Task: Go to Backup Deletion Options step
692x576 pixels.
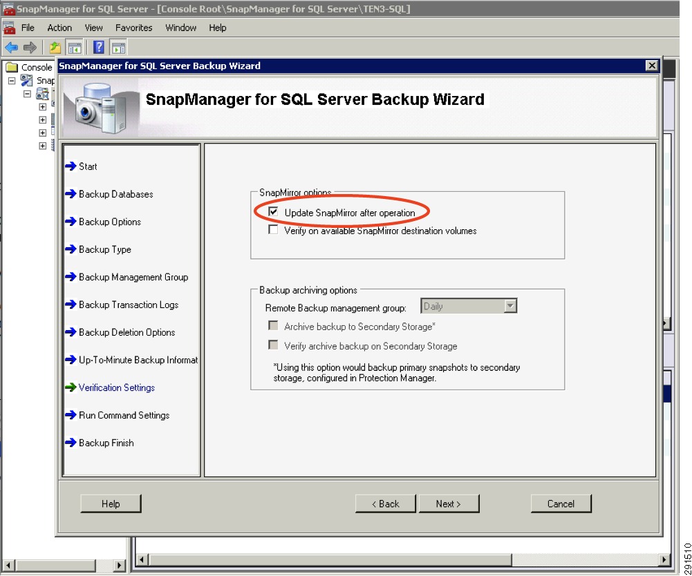Action: click(x=127, y=332)
